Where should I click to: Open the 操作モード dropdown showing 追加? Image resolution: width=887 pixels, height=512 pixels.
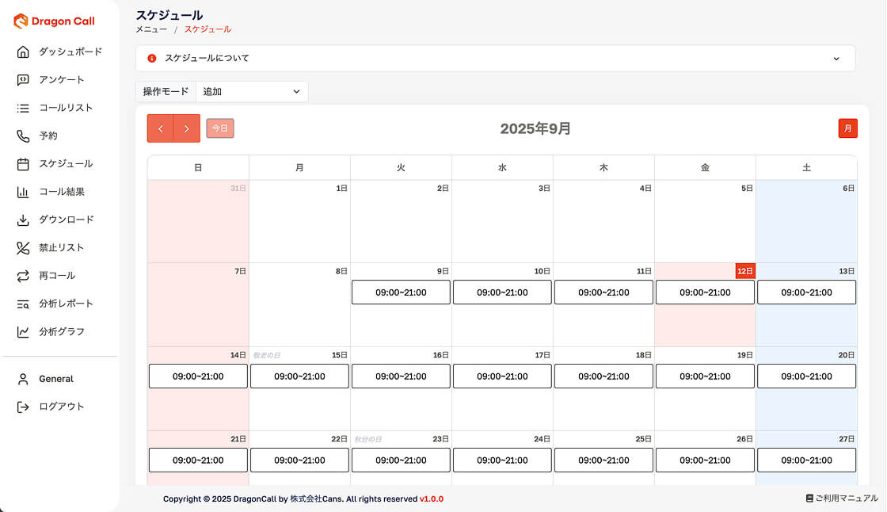[x=252, y=92]
